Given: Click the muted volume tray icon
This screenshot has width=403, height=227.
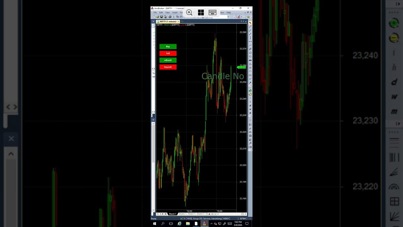Looking at the screenshot, I should pyautogui.click(x=215, y=224).
